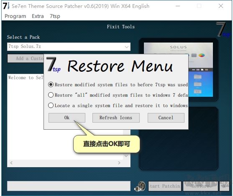Confirm restore with the Ok button
Image resolution: width=233 pixels, height=196 pixels.
click(67, 118)
